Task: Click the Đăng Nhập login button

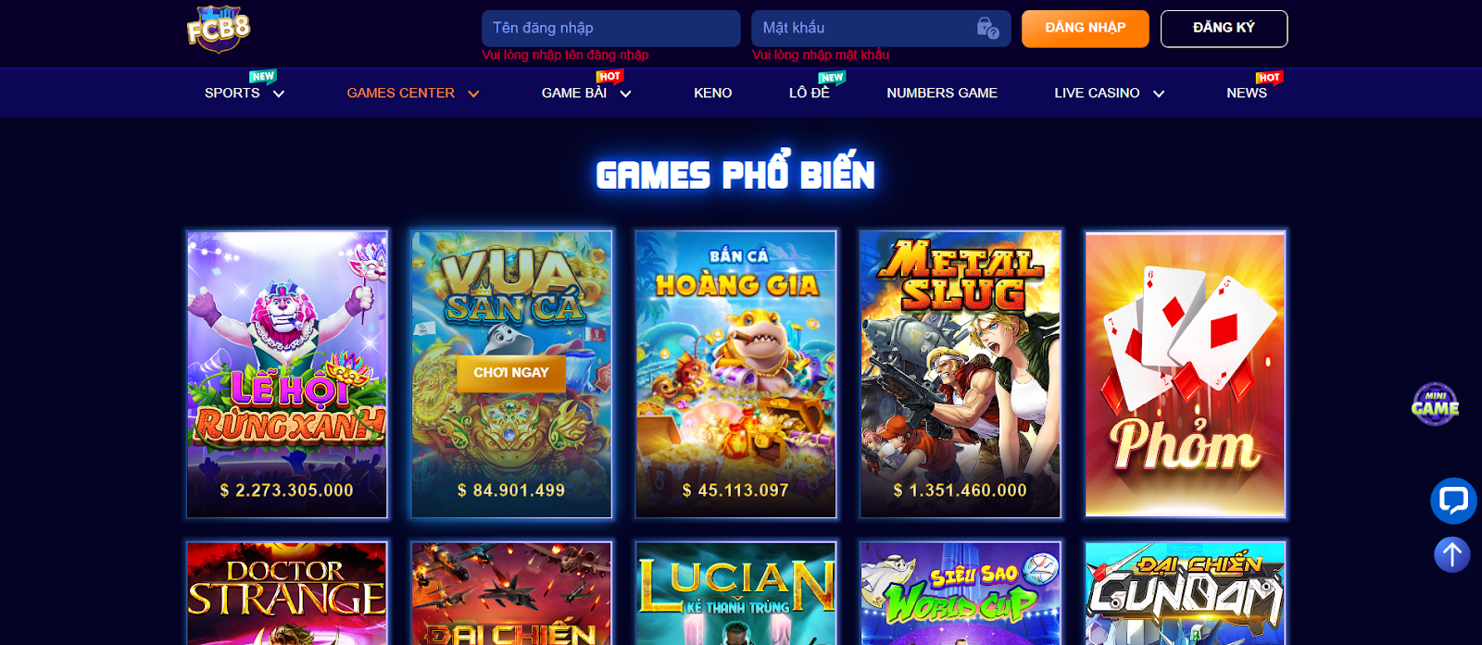Action: click(1086, 29)
